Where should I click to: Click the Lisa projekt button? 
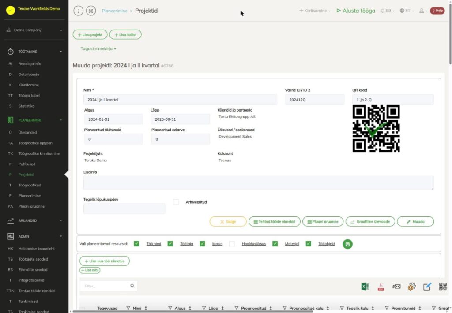click(90, 34)
